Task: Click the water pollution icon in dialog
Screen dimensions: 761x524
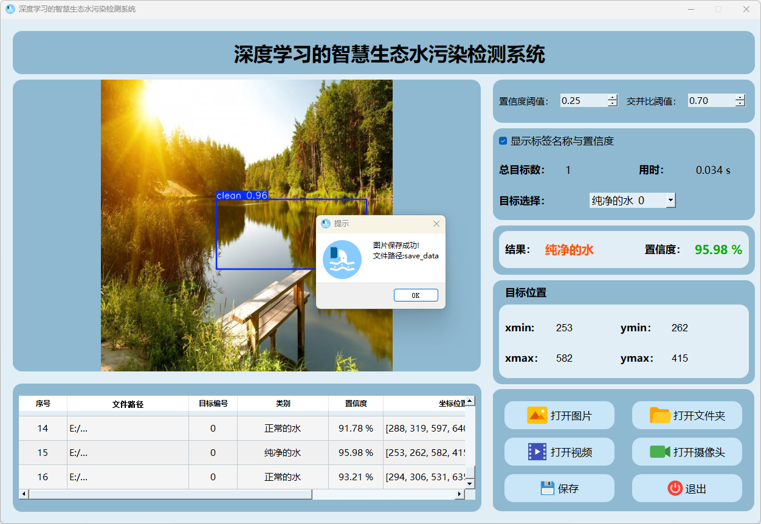Action: [342, 260]
